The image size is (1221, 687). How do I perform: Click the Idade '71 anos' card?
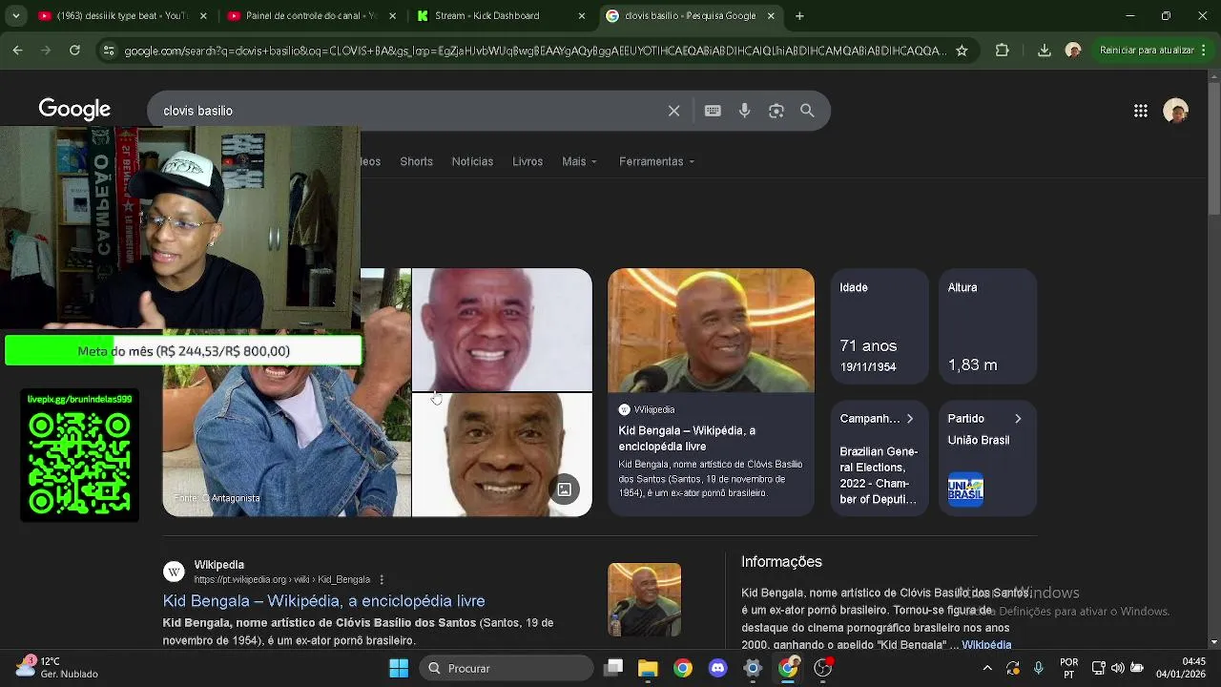click(879, 326)
